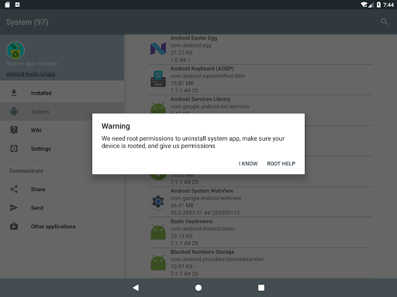397x297 pixels.
Task: Dismiss warning with I KNOW
Action: [248, 164]
